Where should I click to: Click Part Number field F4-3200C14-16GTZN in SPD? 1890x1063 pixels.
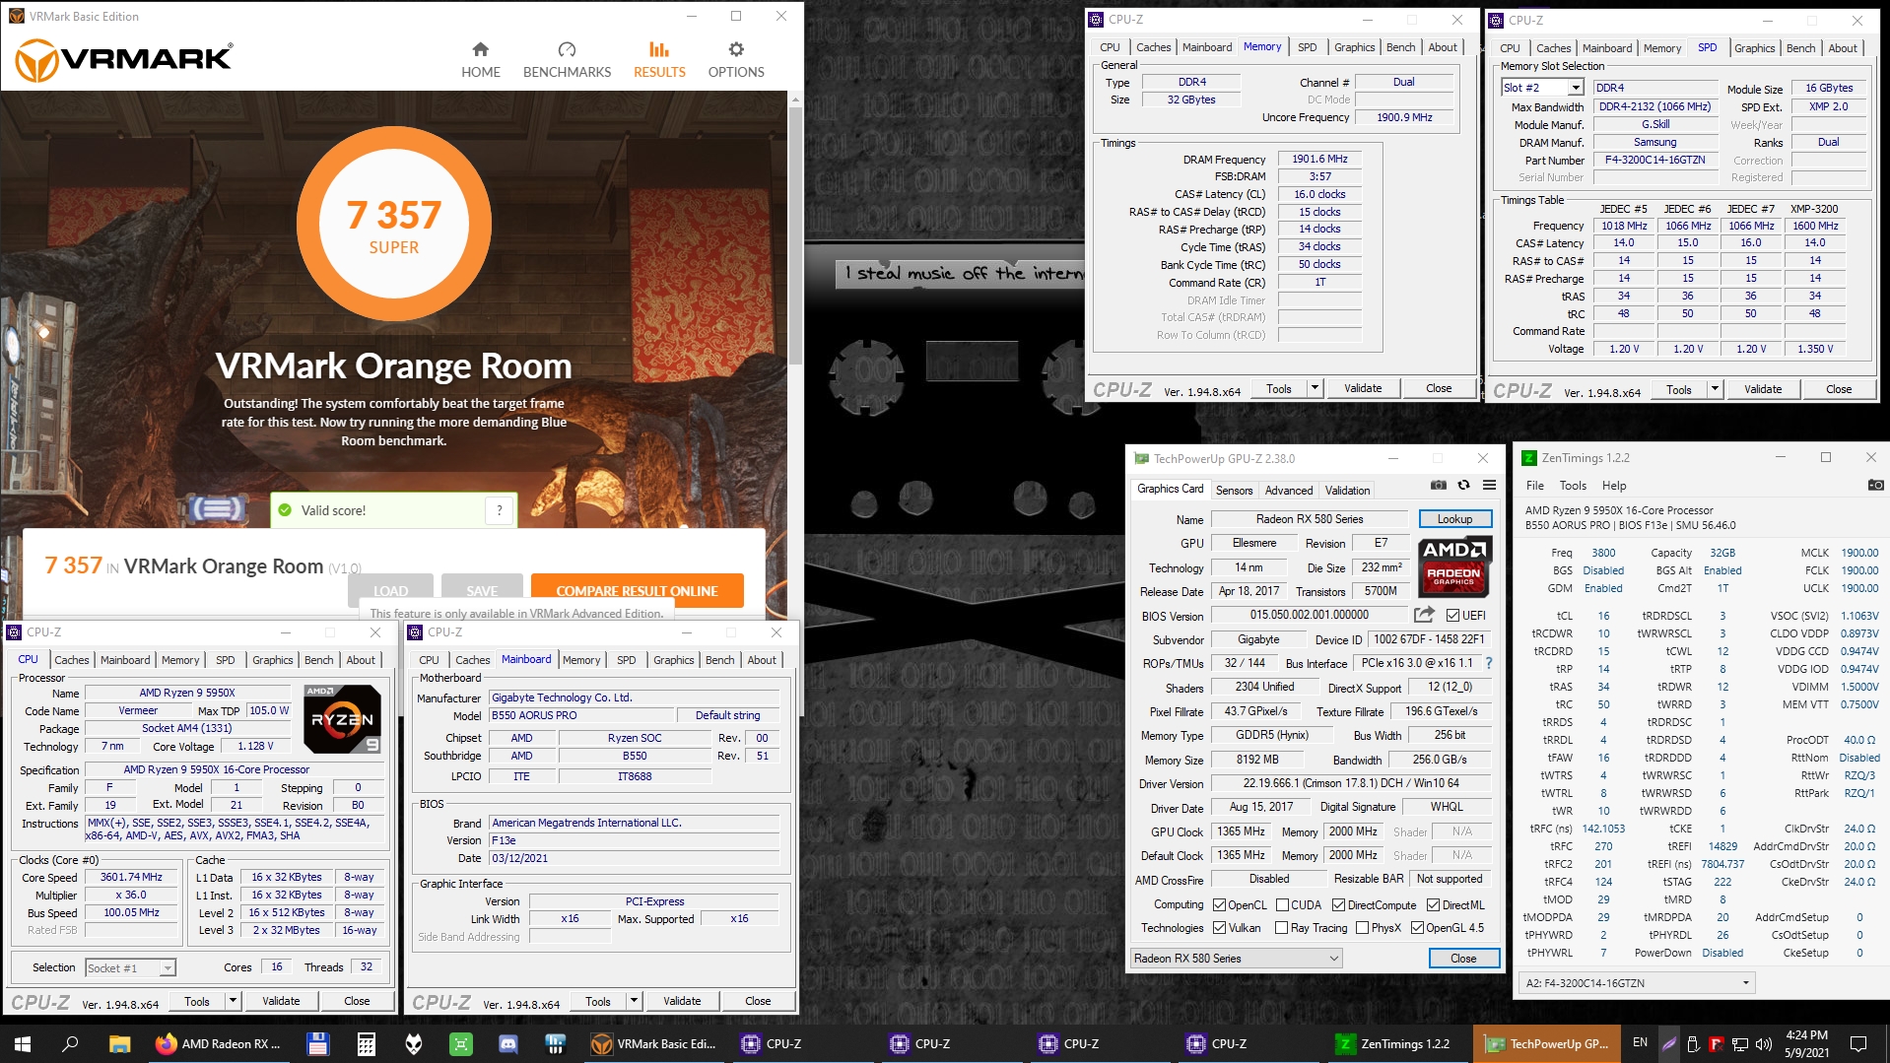[1654, 160]
